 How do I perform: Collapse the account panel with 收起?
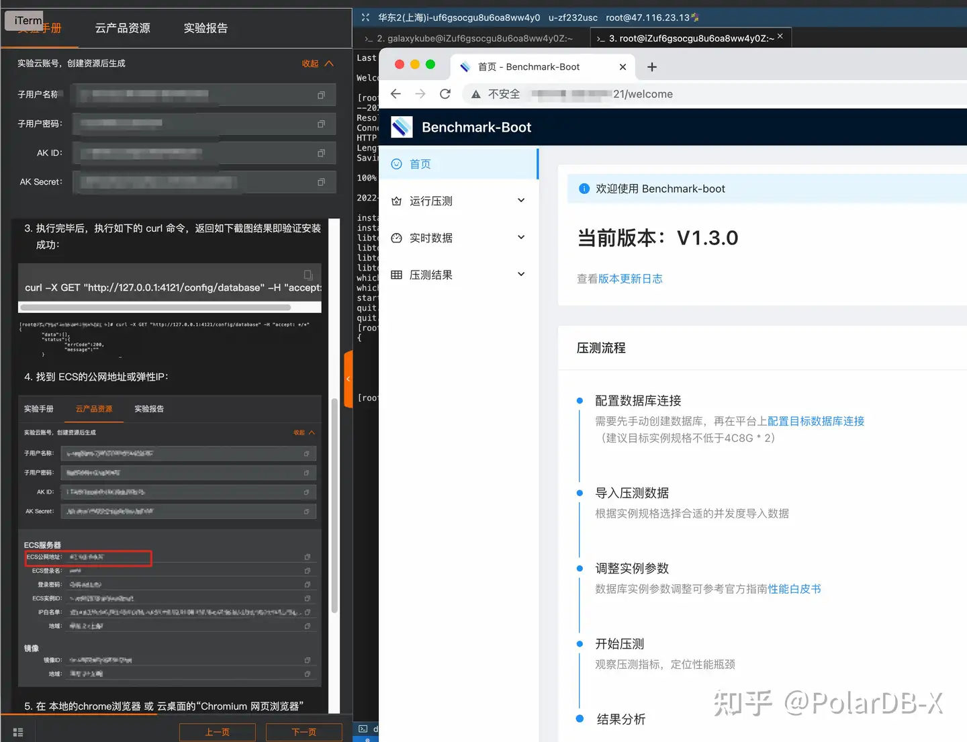click(x=318, y=64)
